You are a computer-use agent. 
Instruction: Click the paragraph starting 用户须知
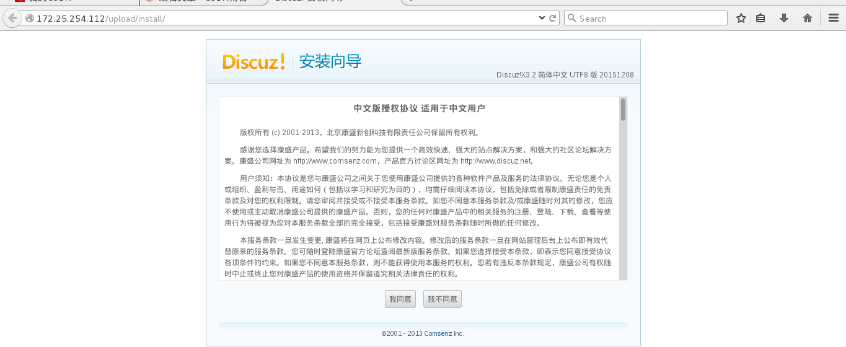pos(419,201)
